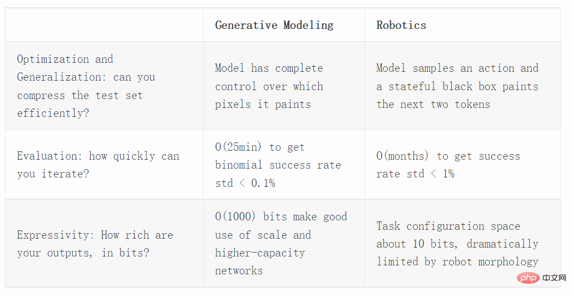Click the 'O(months) to get success rate' cell
Screen dimensions: 572x296
(x=462, y=165)
